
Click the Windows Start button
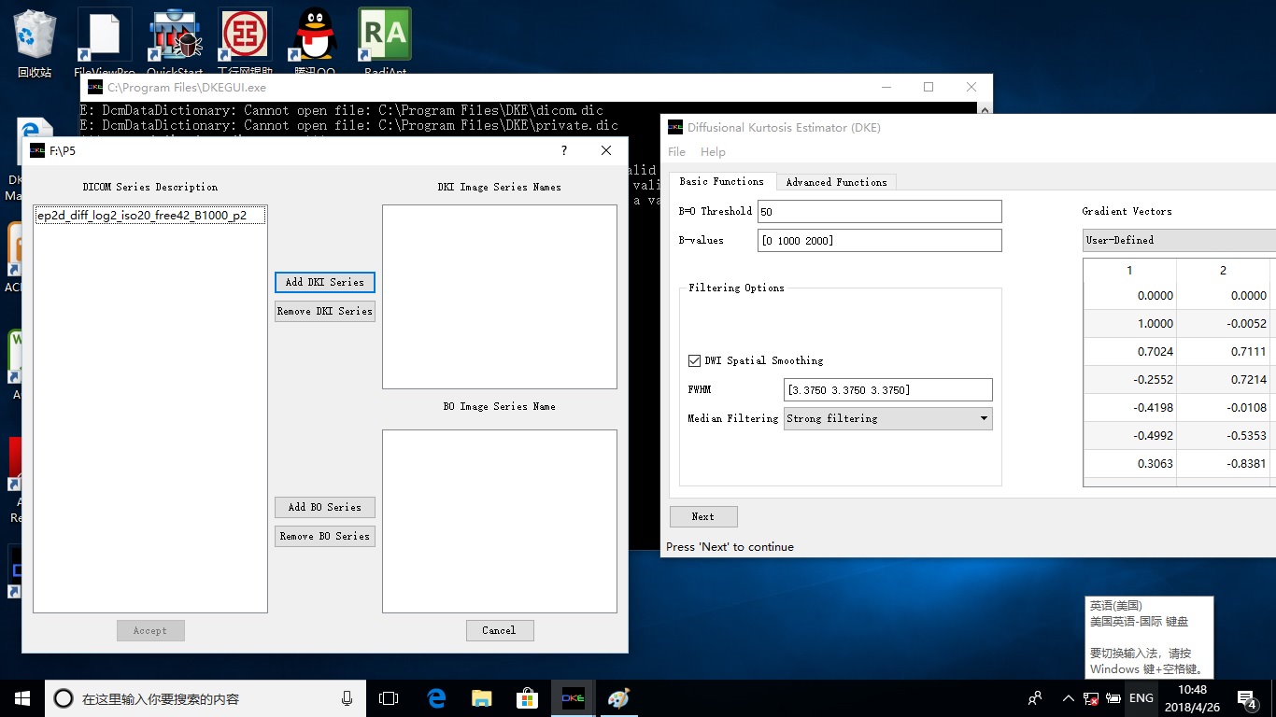(22, 698)
